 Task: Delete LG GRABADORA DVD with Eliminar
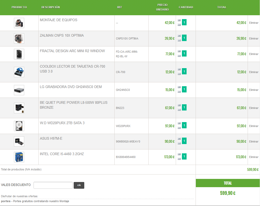coord(254,90)
